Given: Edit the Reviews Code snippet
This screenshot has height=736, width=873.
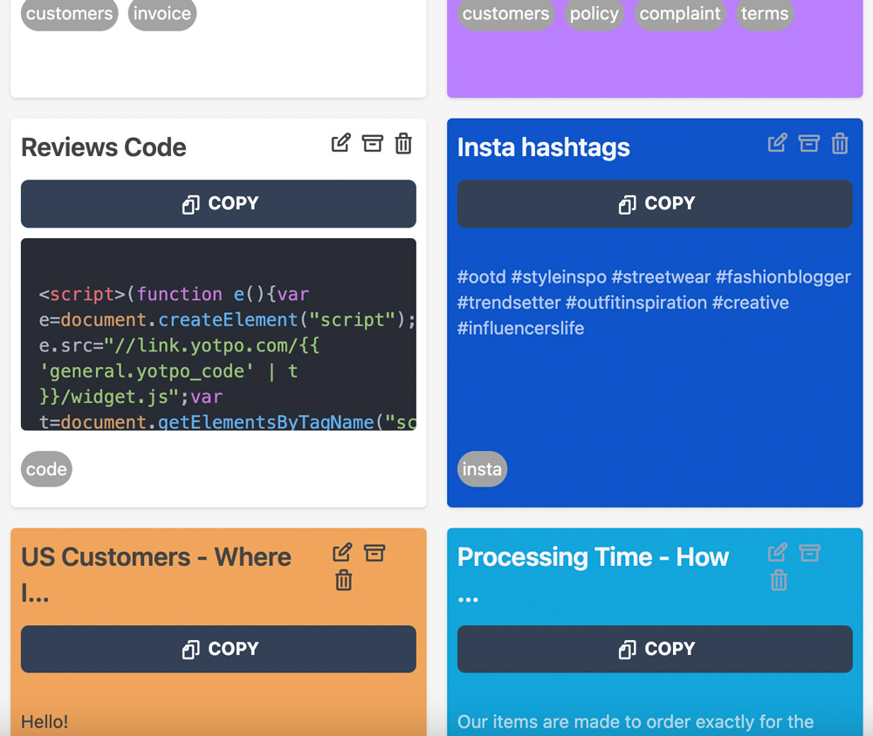Looking at the screenshot, I should click(340, 144).
